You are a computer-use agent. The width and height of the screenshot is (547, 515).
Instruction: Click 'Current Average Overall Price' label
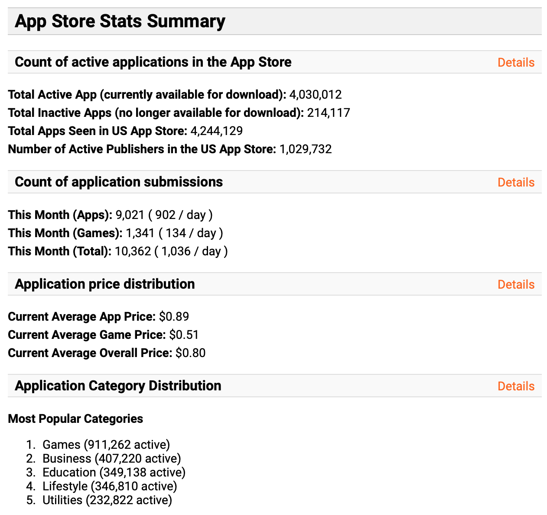90,353
